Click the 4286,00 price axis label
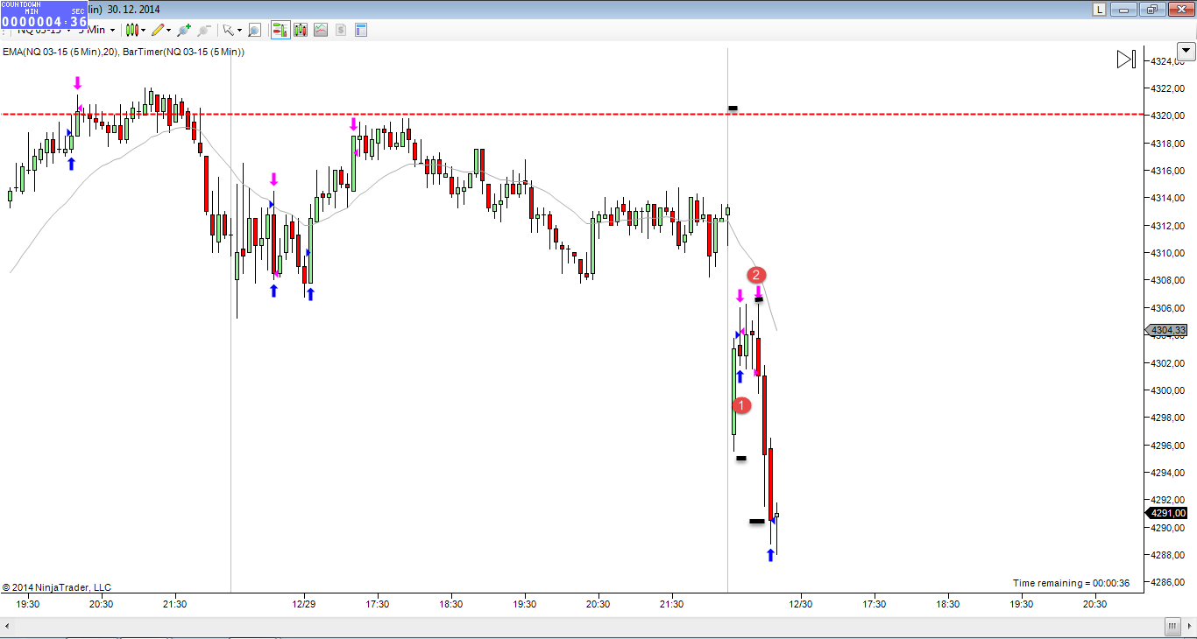 click(x=1168, y=582)
